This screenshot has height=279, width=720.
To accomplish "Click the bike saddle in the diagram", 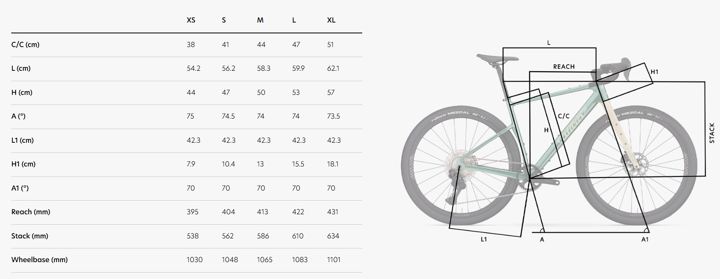I will tap(497, 58).
